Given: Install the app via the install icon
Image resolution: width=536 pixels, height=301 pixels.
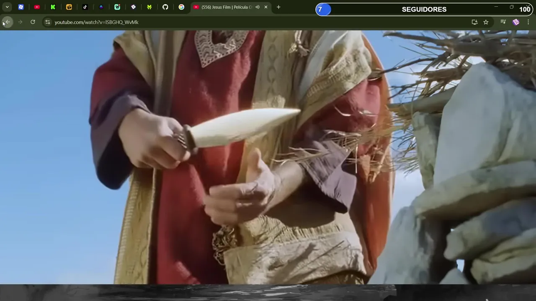Looking at the screenshot, I should click(474, 22).
